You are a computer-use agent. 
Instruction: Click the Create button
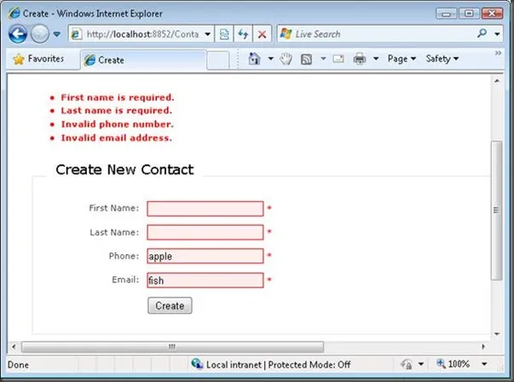[x=170, y=305]
